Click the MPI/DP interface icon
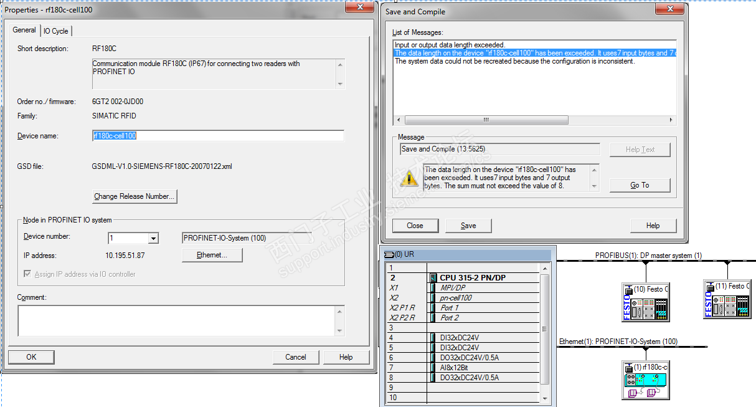The width and height of the screenshot is (756, 407). [x=433, y=288]
